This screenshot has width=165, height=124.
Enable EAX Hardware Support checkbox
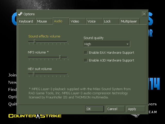pyautogui.click(x=86, y=53)
